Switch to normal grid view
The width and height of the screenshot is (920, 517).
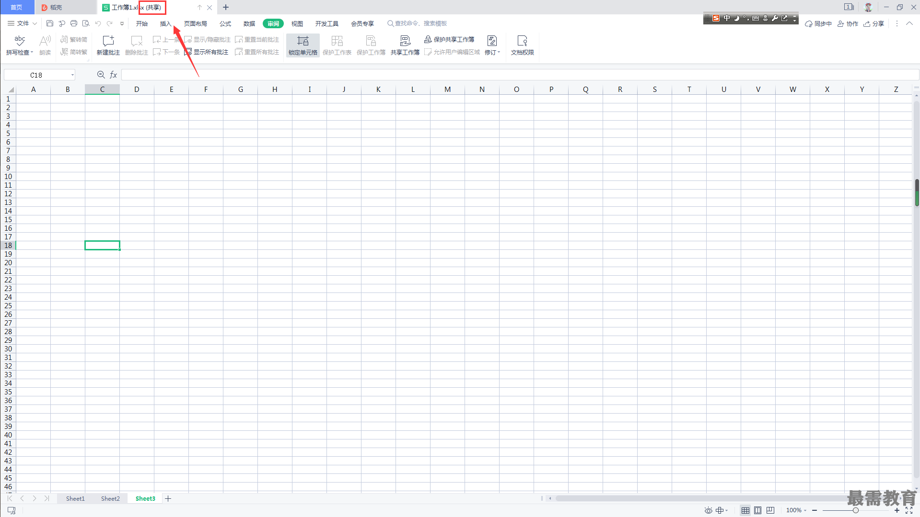[745, 510]
